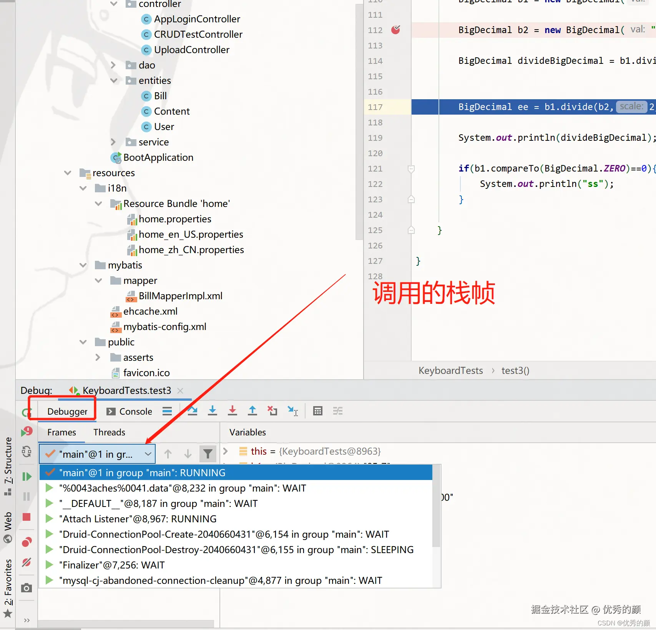The image size is (656, 630).
Task: Click the rerun failed tests icon
Action: 27,431
